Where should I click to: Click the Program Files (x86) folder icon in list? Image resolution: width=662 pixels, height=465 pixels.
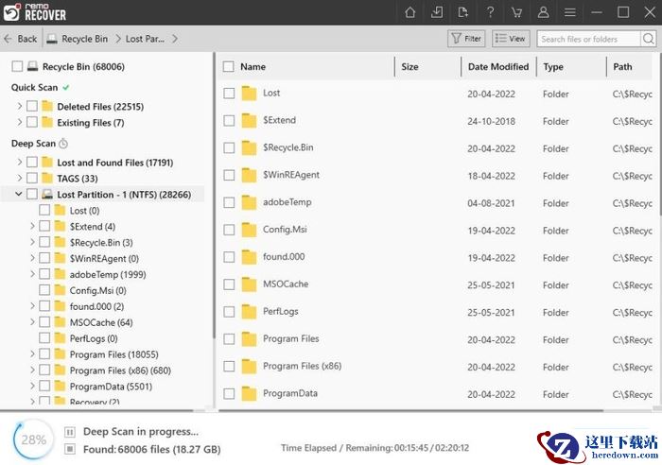[x=249, y=367]
